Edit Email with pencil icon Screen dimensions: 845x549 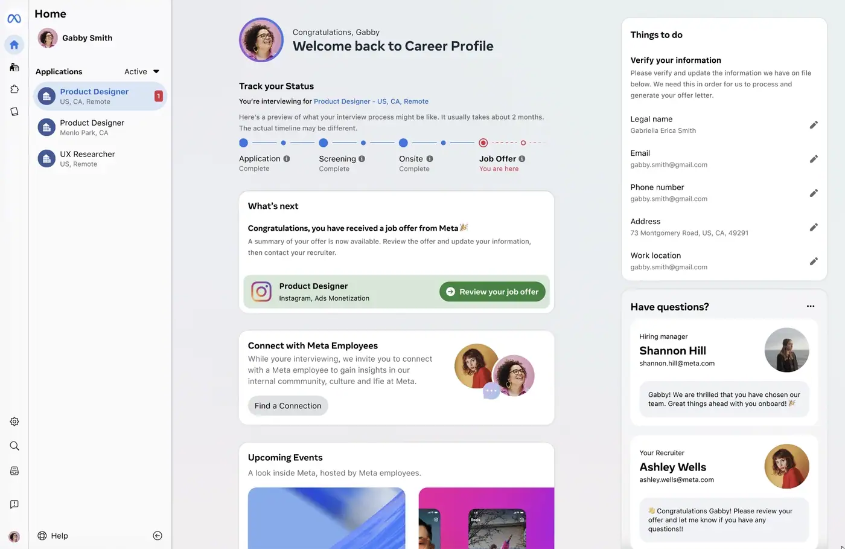point(814,159)
